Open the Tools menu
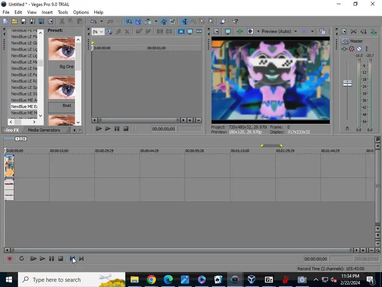Image resolution: width=382 pixels, height=287 pixels. (63, 12)
